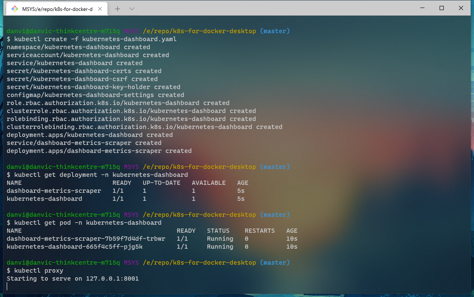Click the Git Bash icon on the tab
Viewport: 474px width, 297px height.
(14, 9)
